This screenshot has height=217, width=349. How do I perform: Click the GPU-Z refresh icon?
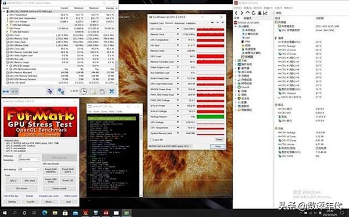pyautogui.click(x=218, y=23)
